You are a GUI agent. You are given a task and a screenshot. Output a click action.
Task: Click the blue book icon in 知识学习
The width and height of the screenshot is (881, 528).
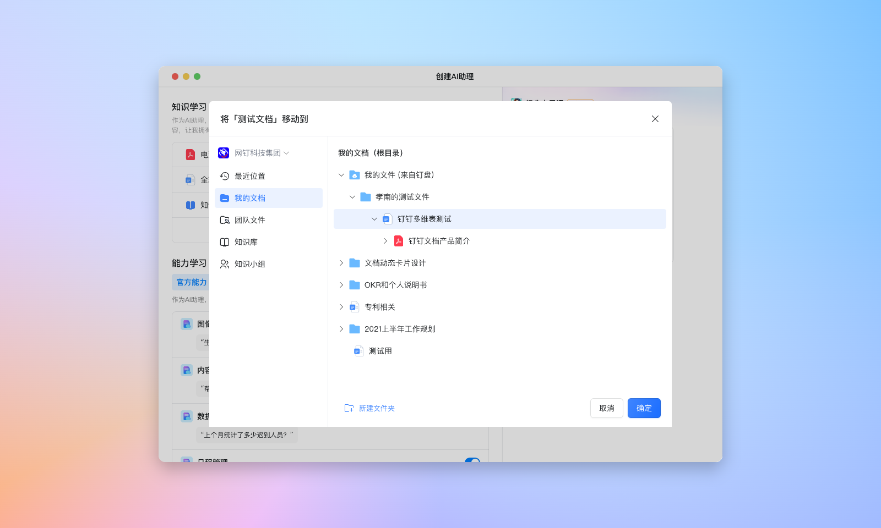[x=191, y=205]
